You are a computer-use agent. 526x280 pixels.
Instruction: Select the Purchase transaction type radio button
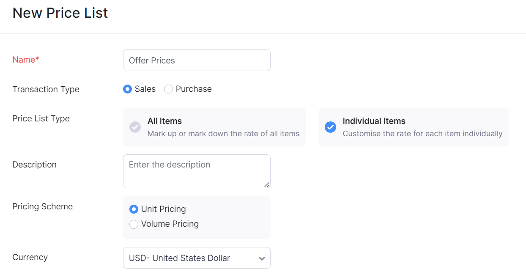[168, 89]
